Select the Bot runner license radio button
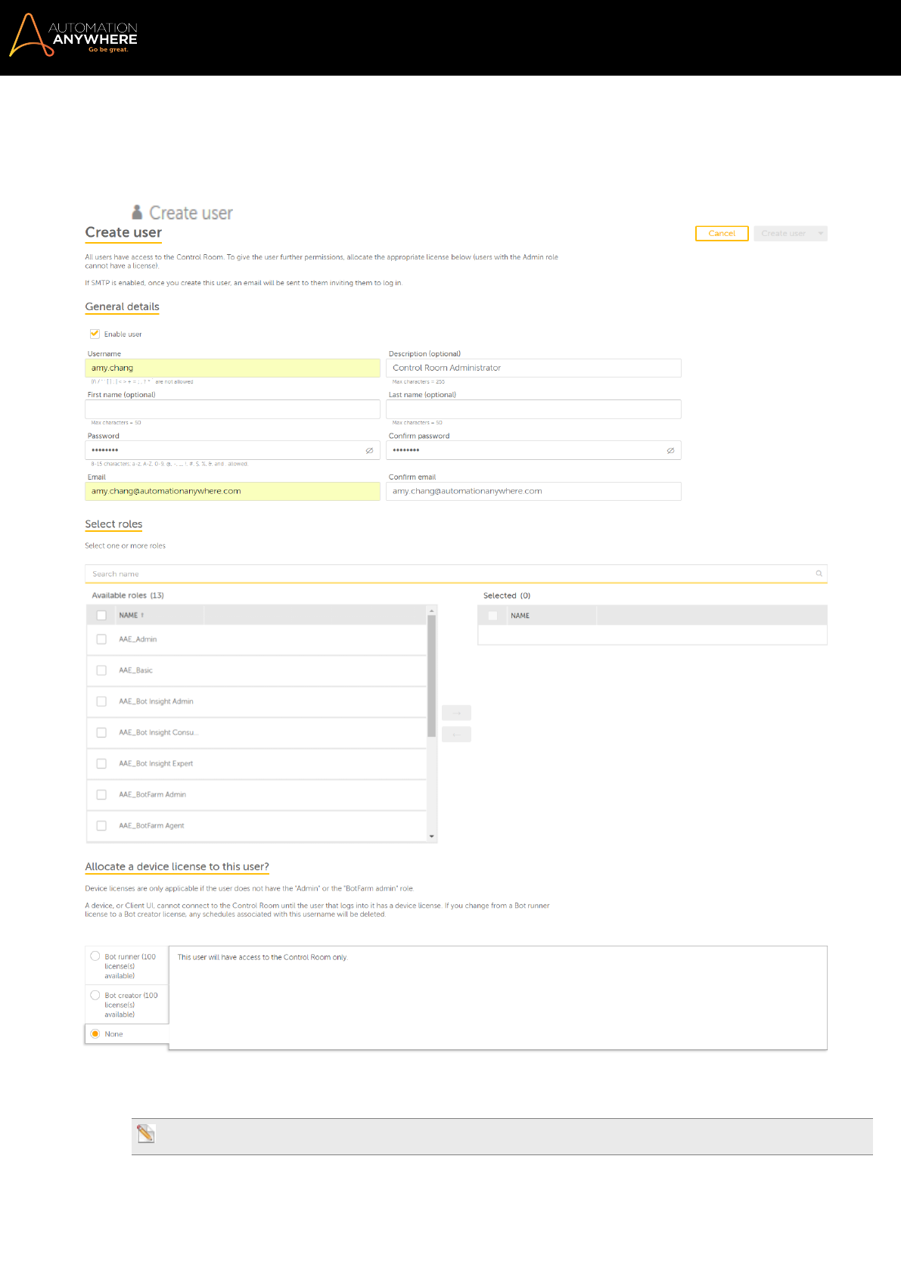The width and height of the screenshot is (901, 1274). (95, 956)
